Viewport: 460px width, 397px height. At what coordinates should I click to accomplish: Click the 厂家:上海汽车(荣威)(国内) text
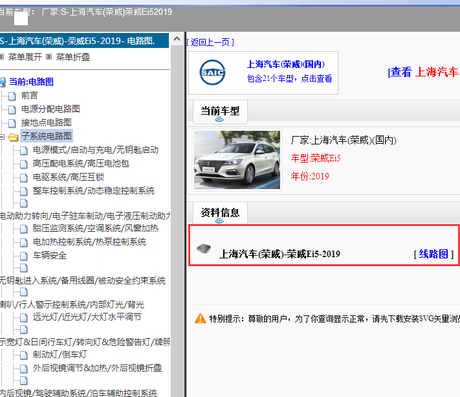pyautogui.click(x=344, y=140)
